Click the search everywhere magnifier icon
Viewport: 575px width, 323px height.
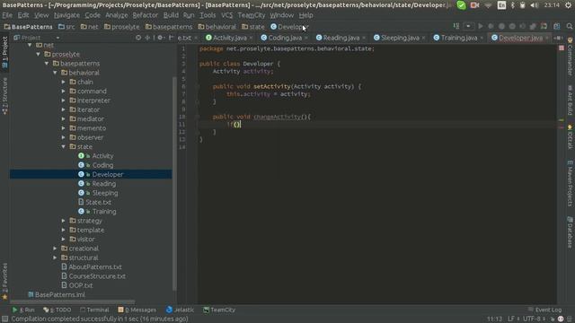coord(569,26)
